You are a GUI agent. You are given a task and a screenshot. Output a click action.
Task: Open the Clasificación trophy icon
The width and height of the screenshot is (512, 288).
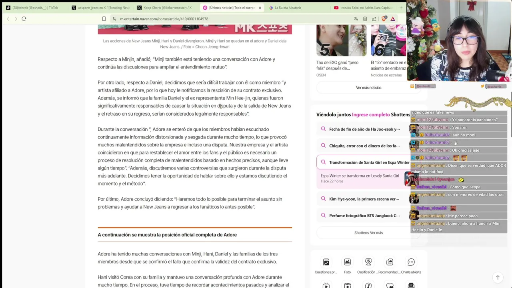tap(368, 262)
